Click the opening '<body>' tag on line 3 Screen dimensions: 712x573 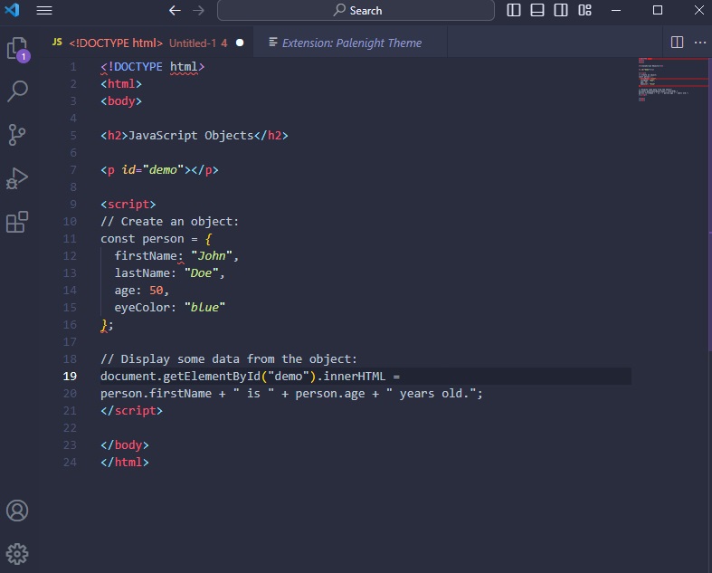click(121, 100)
